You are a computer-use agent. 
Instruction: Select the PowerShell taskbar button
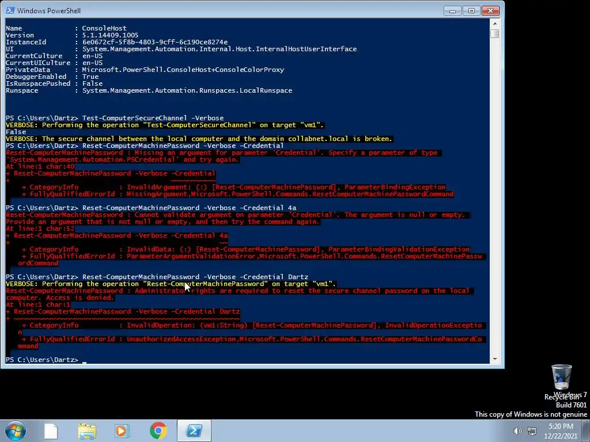(x=194, y=430)
